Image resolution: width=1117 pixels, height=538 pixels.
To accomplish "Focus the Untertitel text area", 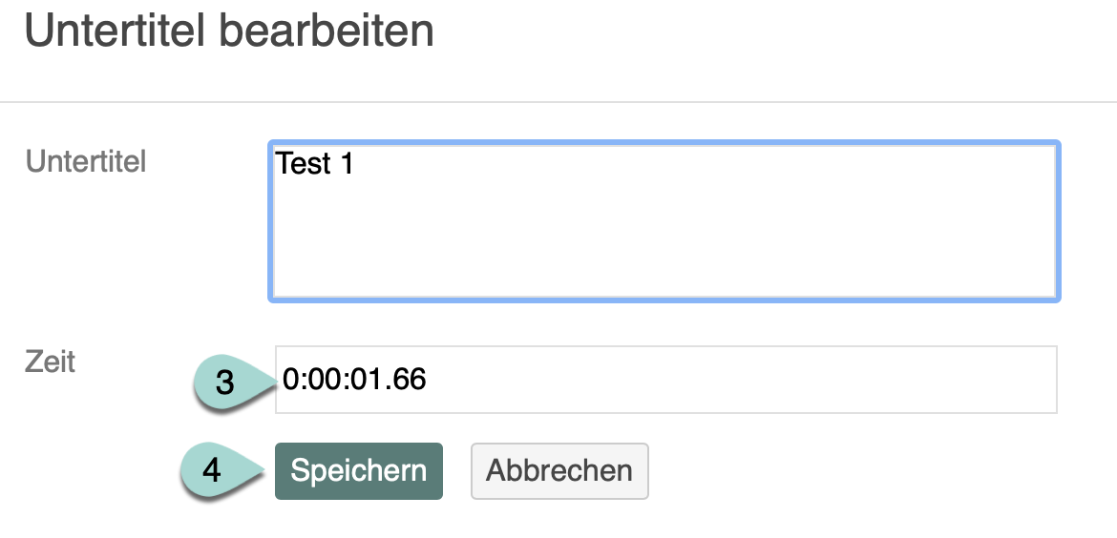I will coord(664,222).
